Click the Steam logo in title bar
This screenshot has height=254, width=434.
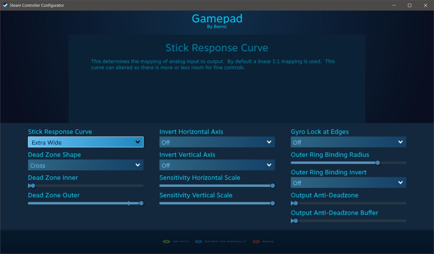pyautogui.click(x=5, y=5)
